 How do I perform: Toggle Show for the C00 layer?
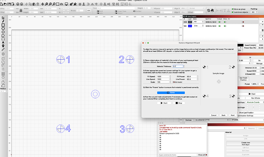tap(225, 22)
